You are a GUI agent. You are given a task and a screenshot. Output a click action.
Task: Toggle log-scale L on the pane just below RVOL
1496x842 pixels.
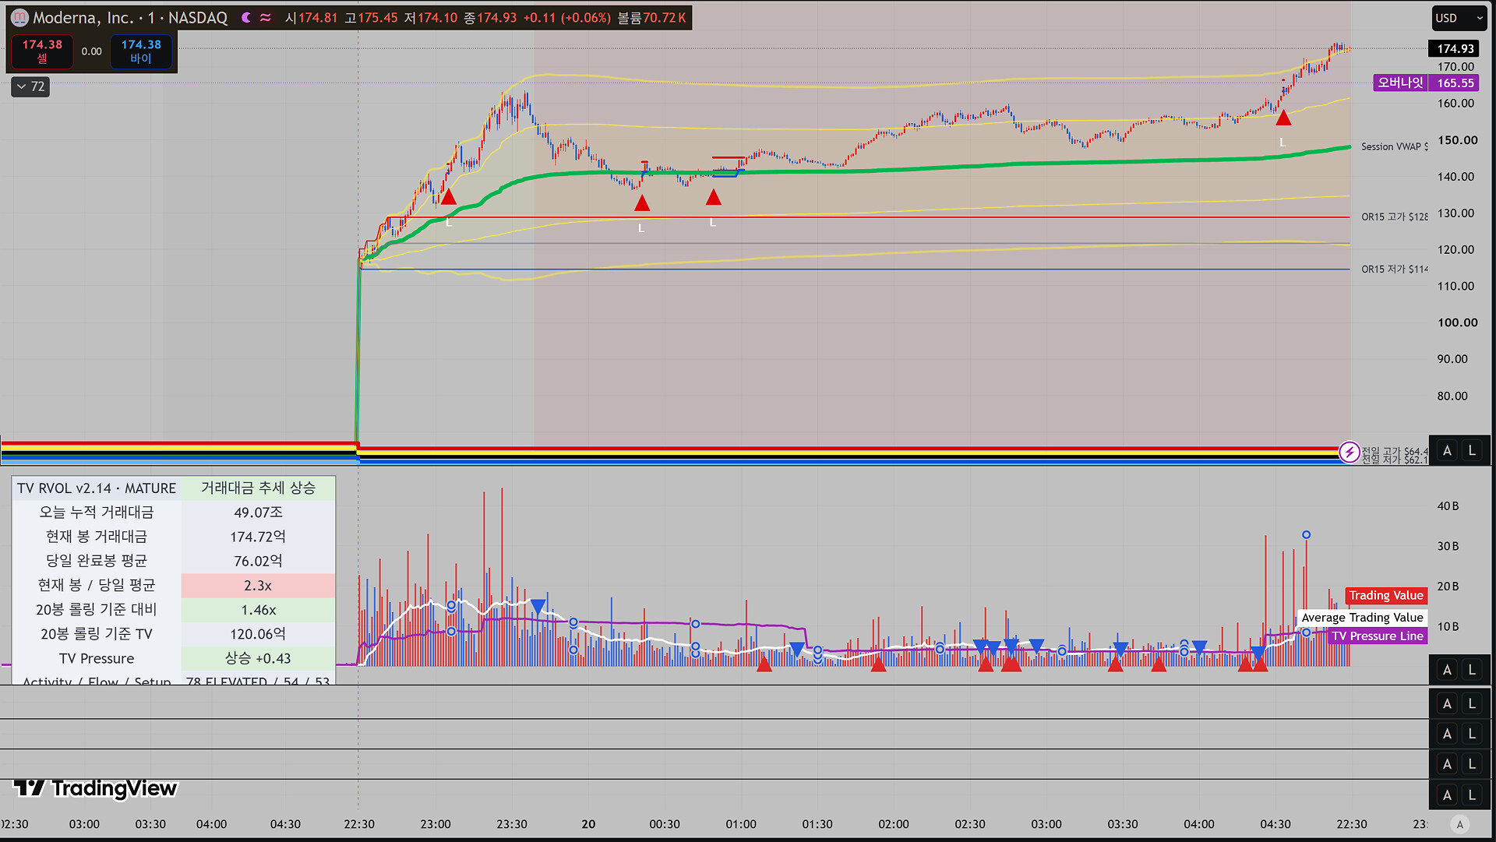coord(1472,703)
